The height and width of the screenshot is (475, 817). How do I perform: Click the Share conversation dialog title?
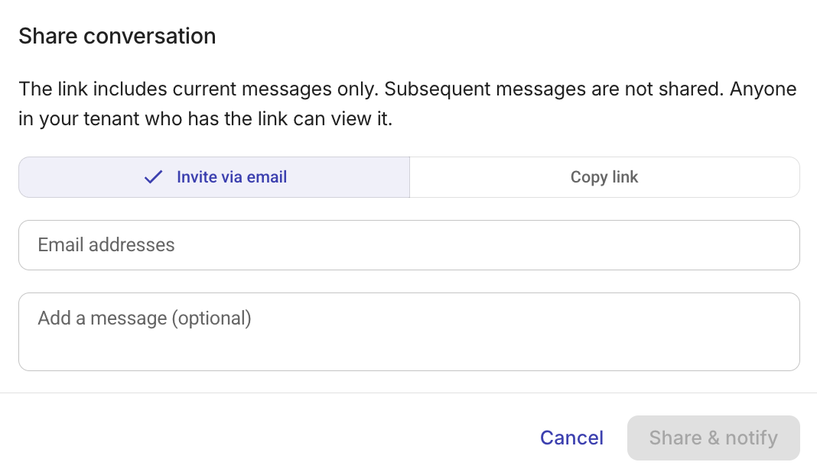[x=117, y=36]
